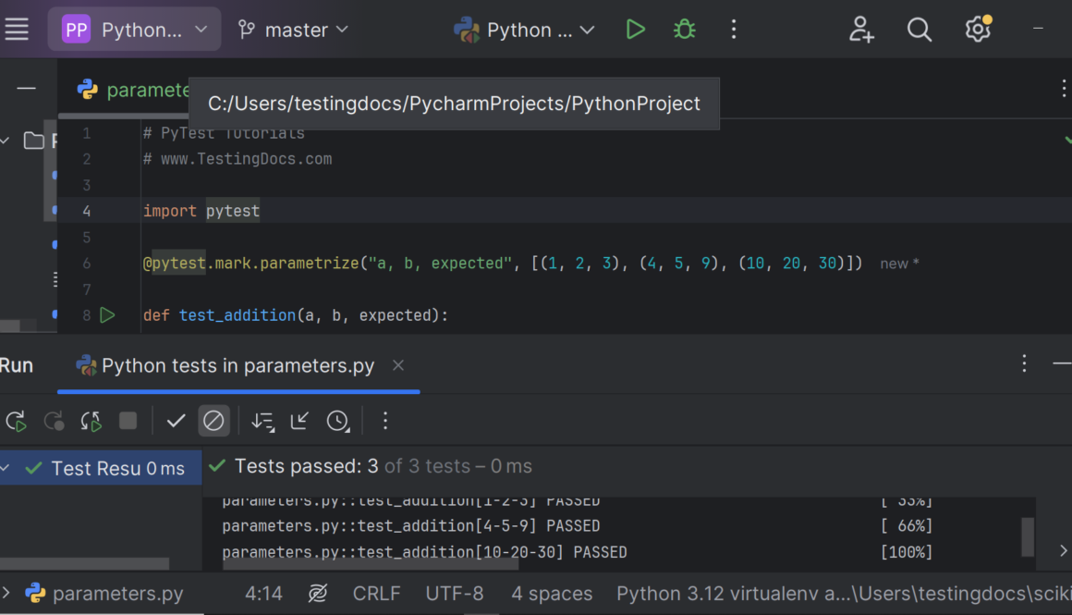The height and width of the screenshot is (615, 1072).
Task: Close the Python tests run tab
Action: pyautogui.click(x=398, y=366)
